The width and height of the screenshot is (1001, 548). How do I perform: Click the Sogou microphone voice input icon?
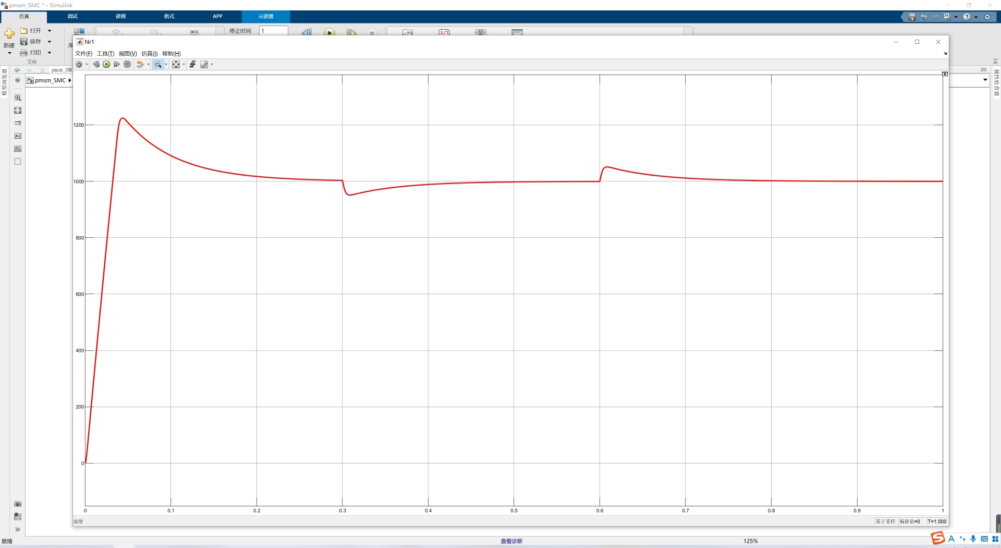[973, 539]
